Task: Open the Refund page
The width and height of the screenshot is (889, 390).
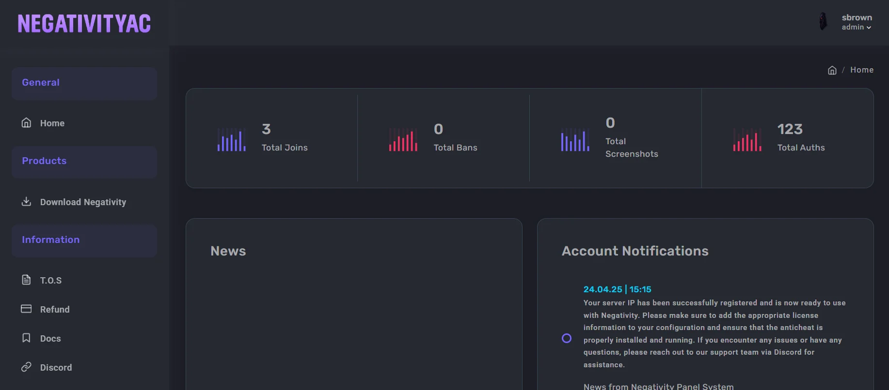Action: 55,310
